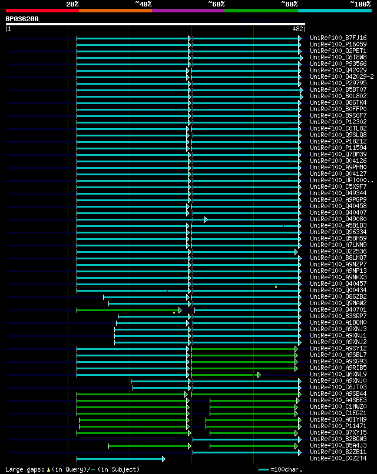This screenshot has height=474, width=377.
Task: Select the second green segment of the C1EG21 row
Action: 253,414
